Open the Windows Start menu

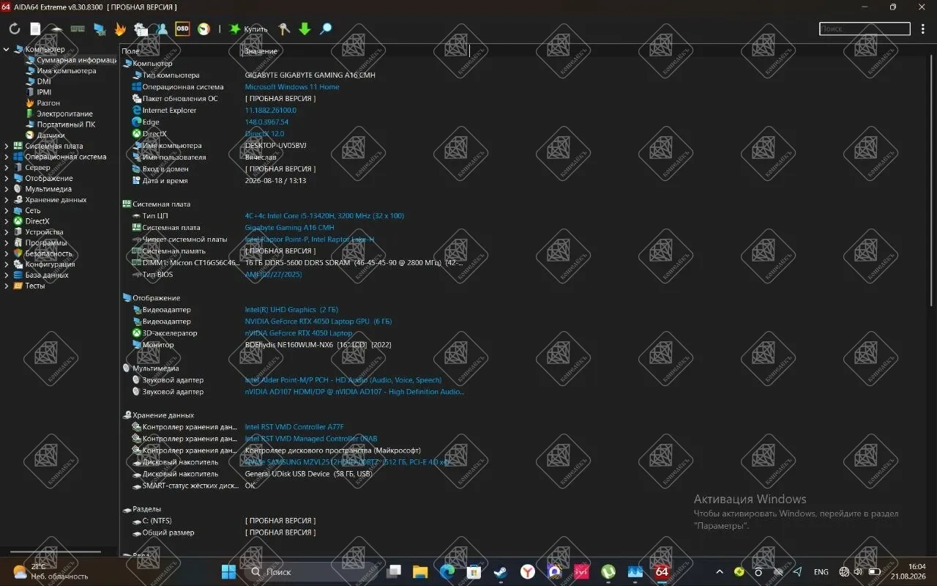pyautogui.click(x=228, y=571)
